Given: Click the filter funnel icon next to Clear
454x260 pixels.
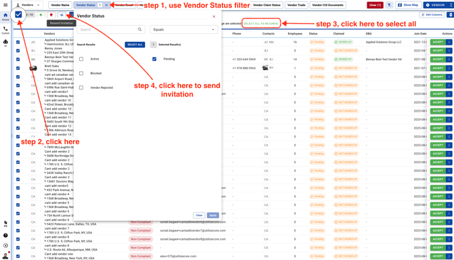Looking at the screenshot, I should [389, 5].
